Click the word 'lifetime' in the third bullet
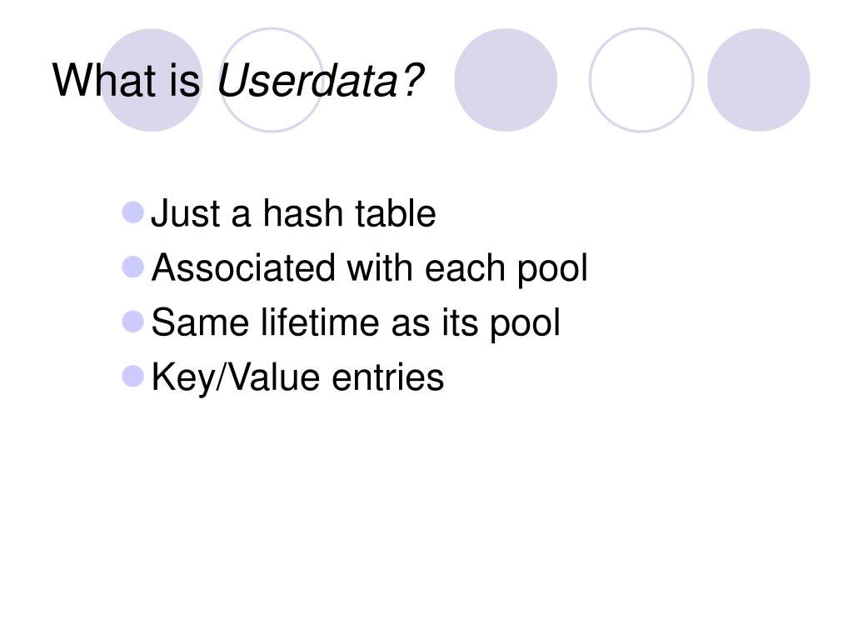853x640 pixels. click(319, 322)
